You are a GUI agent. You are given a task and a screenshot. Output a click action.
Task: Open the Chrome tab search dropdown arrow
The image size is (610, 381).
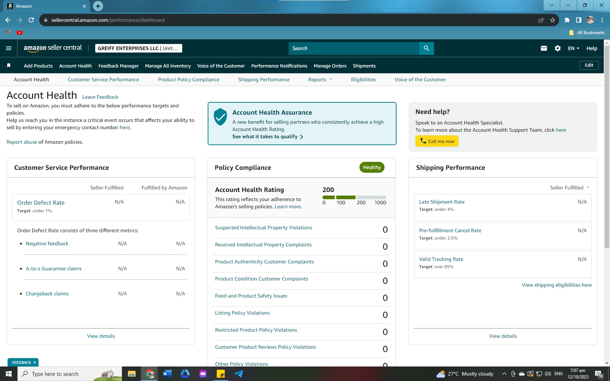(x=552, y=5)
